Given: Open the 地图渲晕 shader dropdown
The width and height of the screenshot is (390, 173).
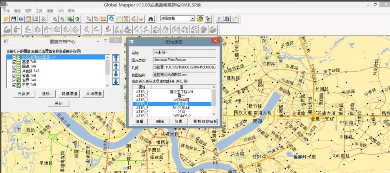Looking at the screenshot, I should [x=192, y=19].
